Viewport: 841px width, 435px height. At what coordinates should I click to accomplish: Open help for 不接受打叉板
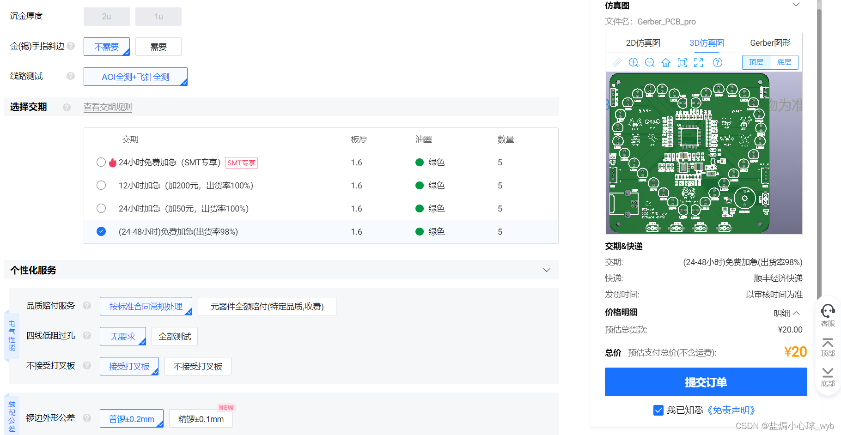point(87,365)
